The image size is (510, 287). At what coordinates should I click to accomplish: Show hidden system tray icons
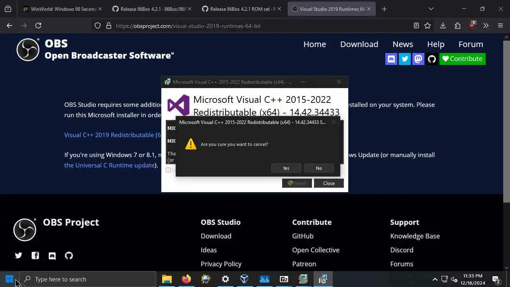[x=435, y=279]
